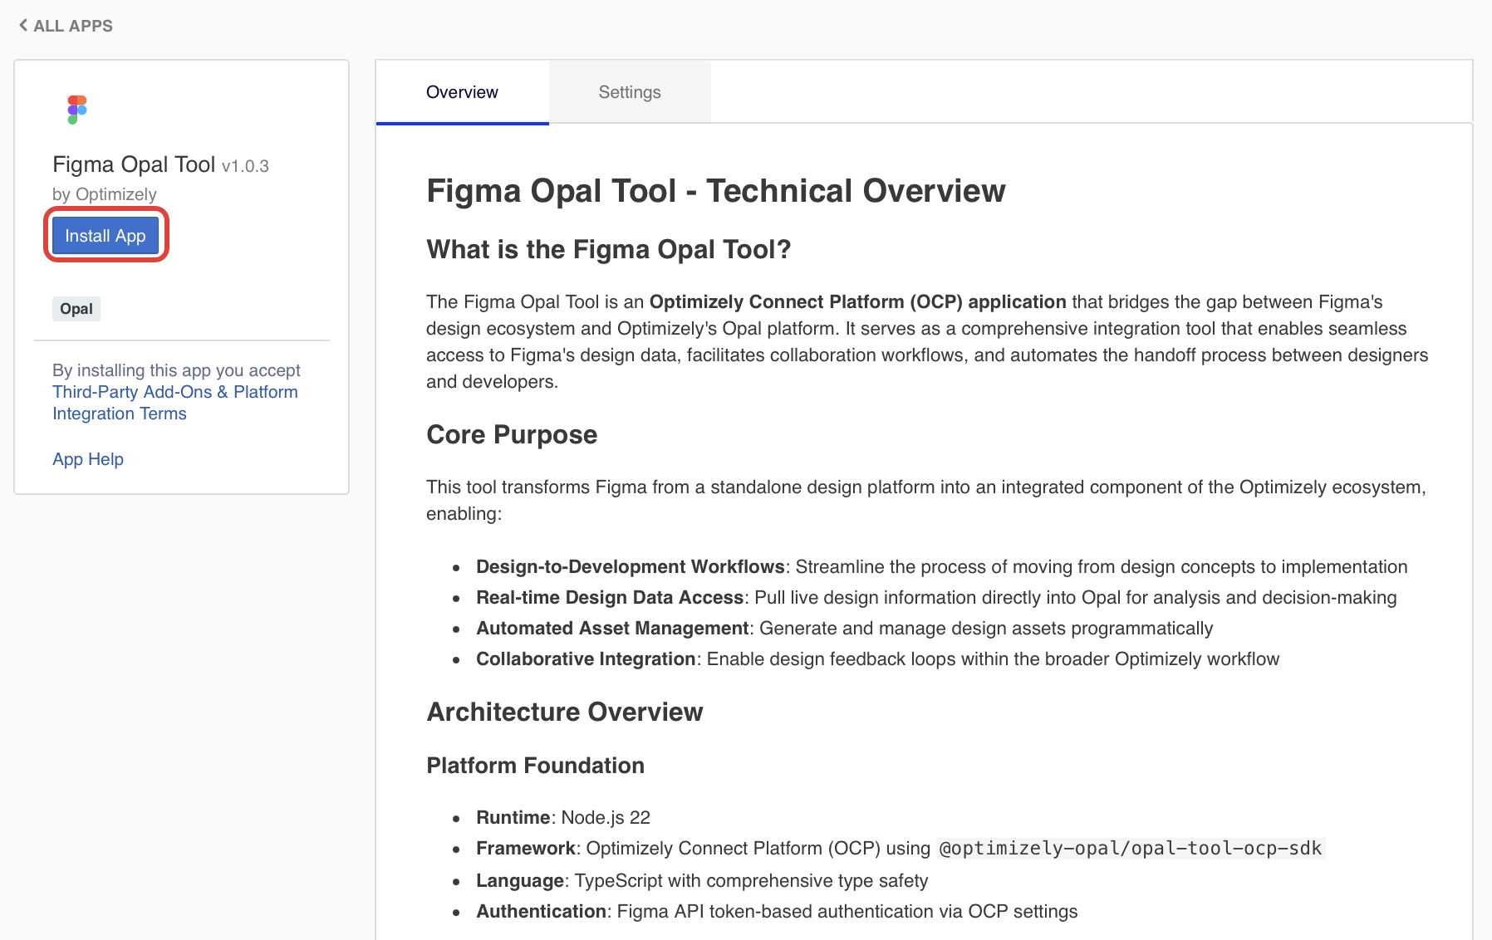Image resolution: width=1492 pixels, height=940 pixels.
Task: Click the sidebar Figma Opal Tool title
Action: tap(134, 164)
